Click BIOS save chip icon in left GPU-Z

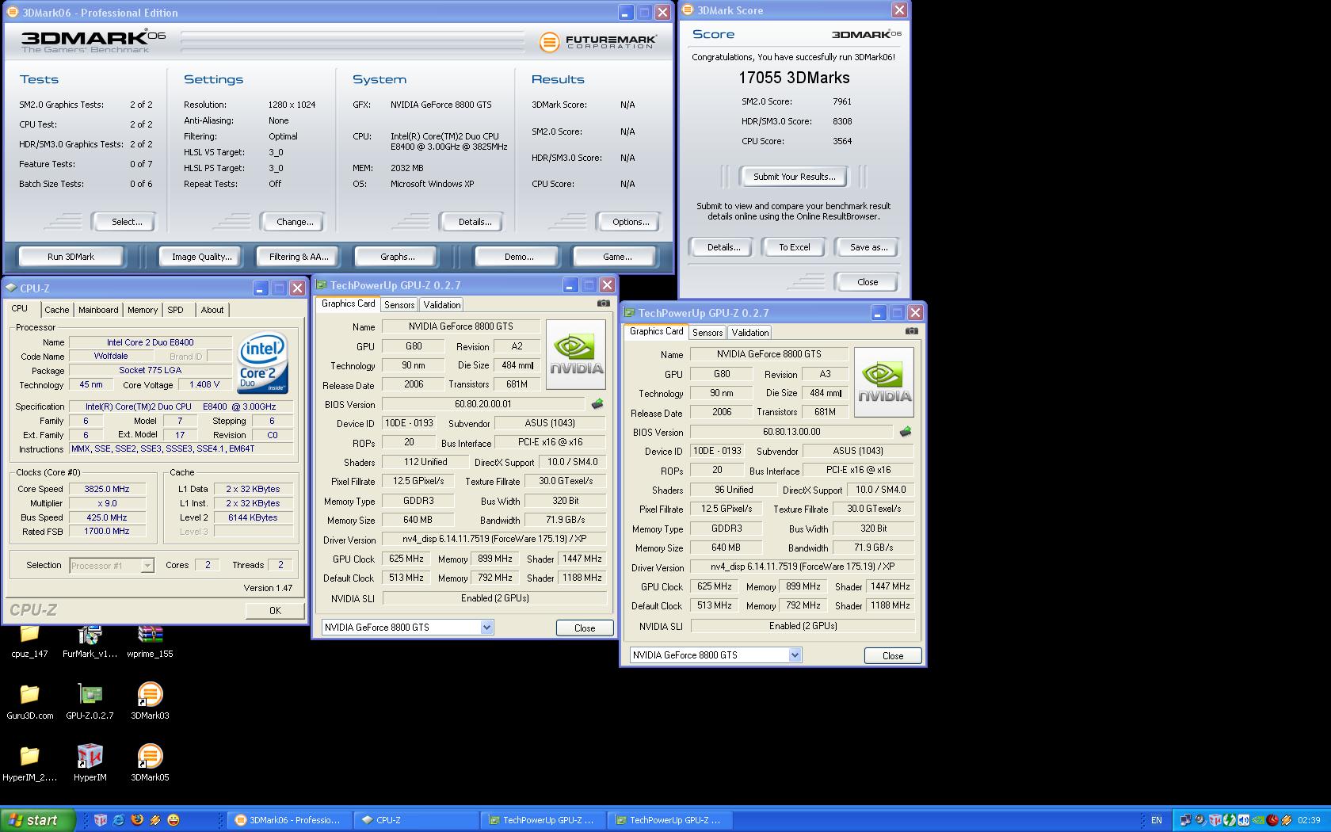tap(597, 404)
